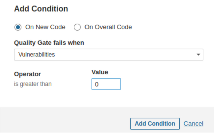Select the On Overall Code radio button
The height and width of the screenshot is (135, 215).
(x=77, y=27)
